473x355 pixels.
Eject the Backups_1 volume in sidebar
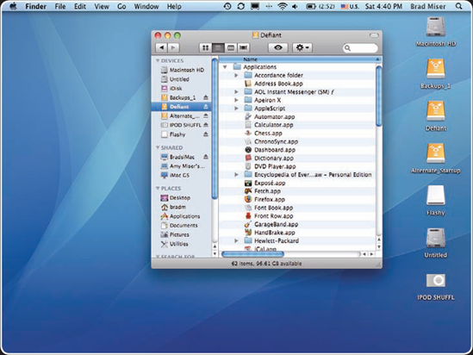(x=206, y=97)
